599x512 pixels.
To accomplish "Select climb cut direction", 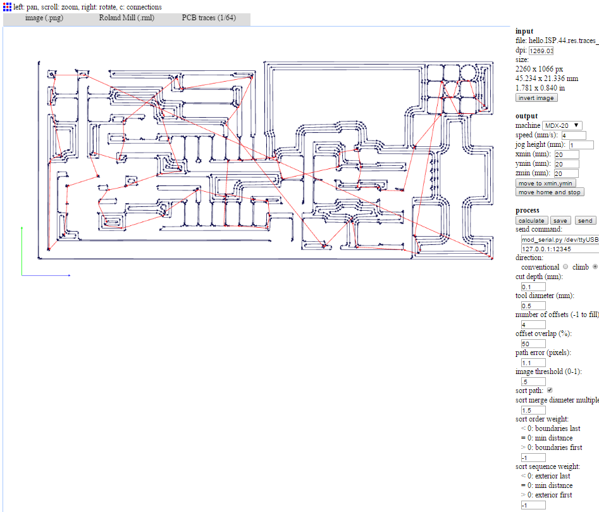I will 595,266.
